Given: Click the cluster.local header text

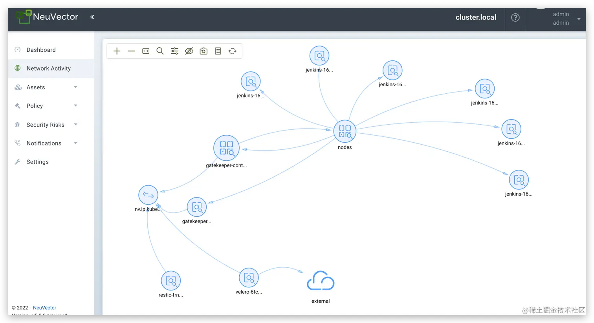Looking at the screenshot, I should [x=476, y=17].
